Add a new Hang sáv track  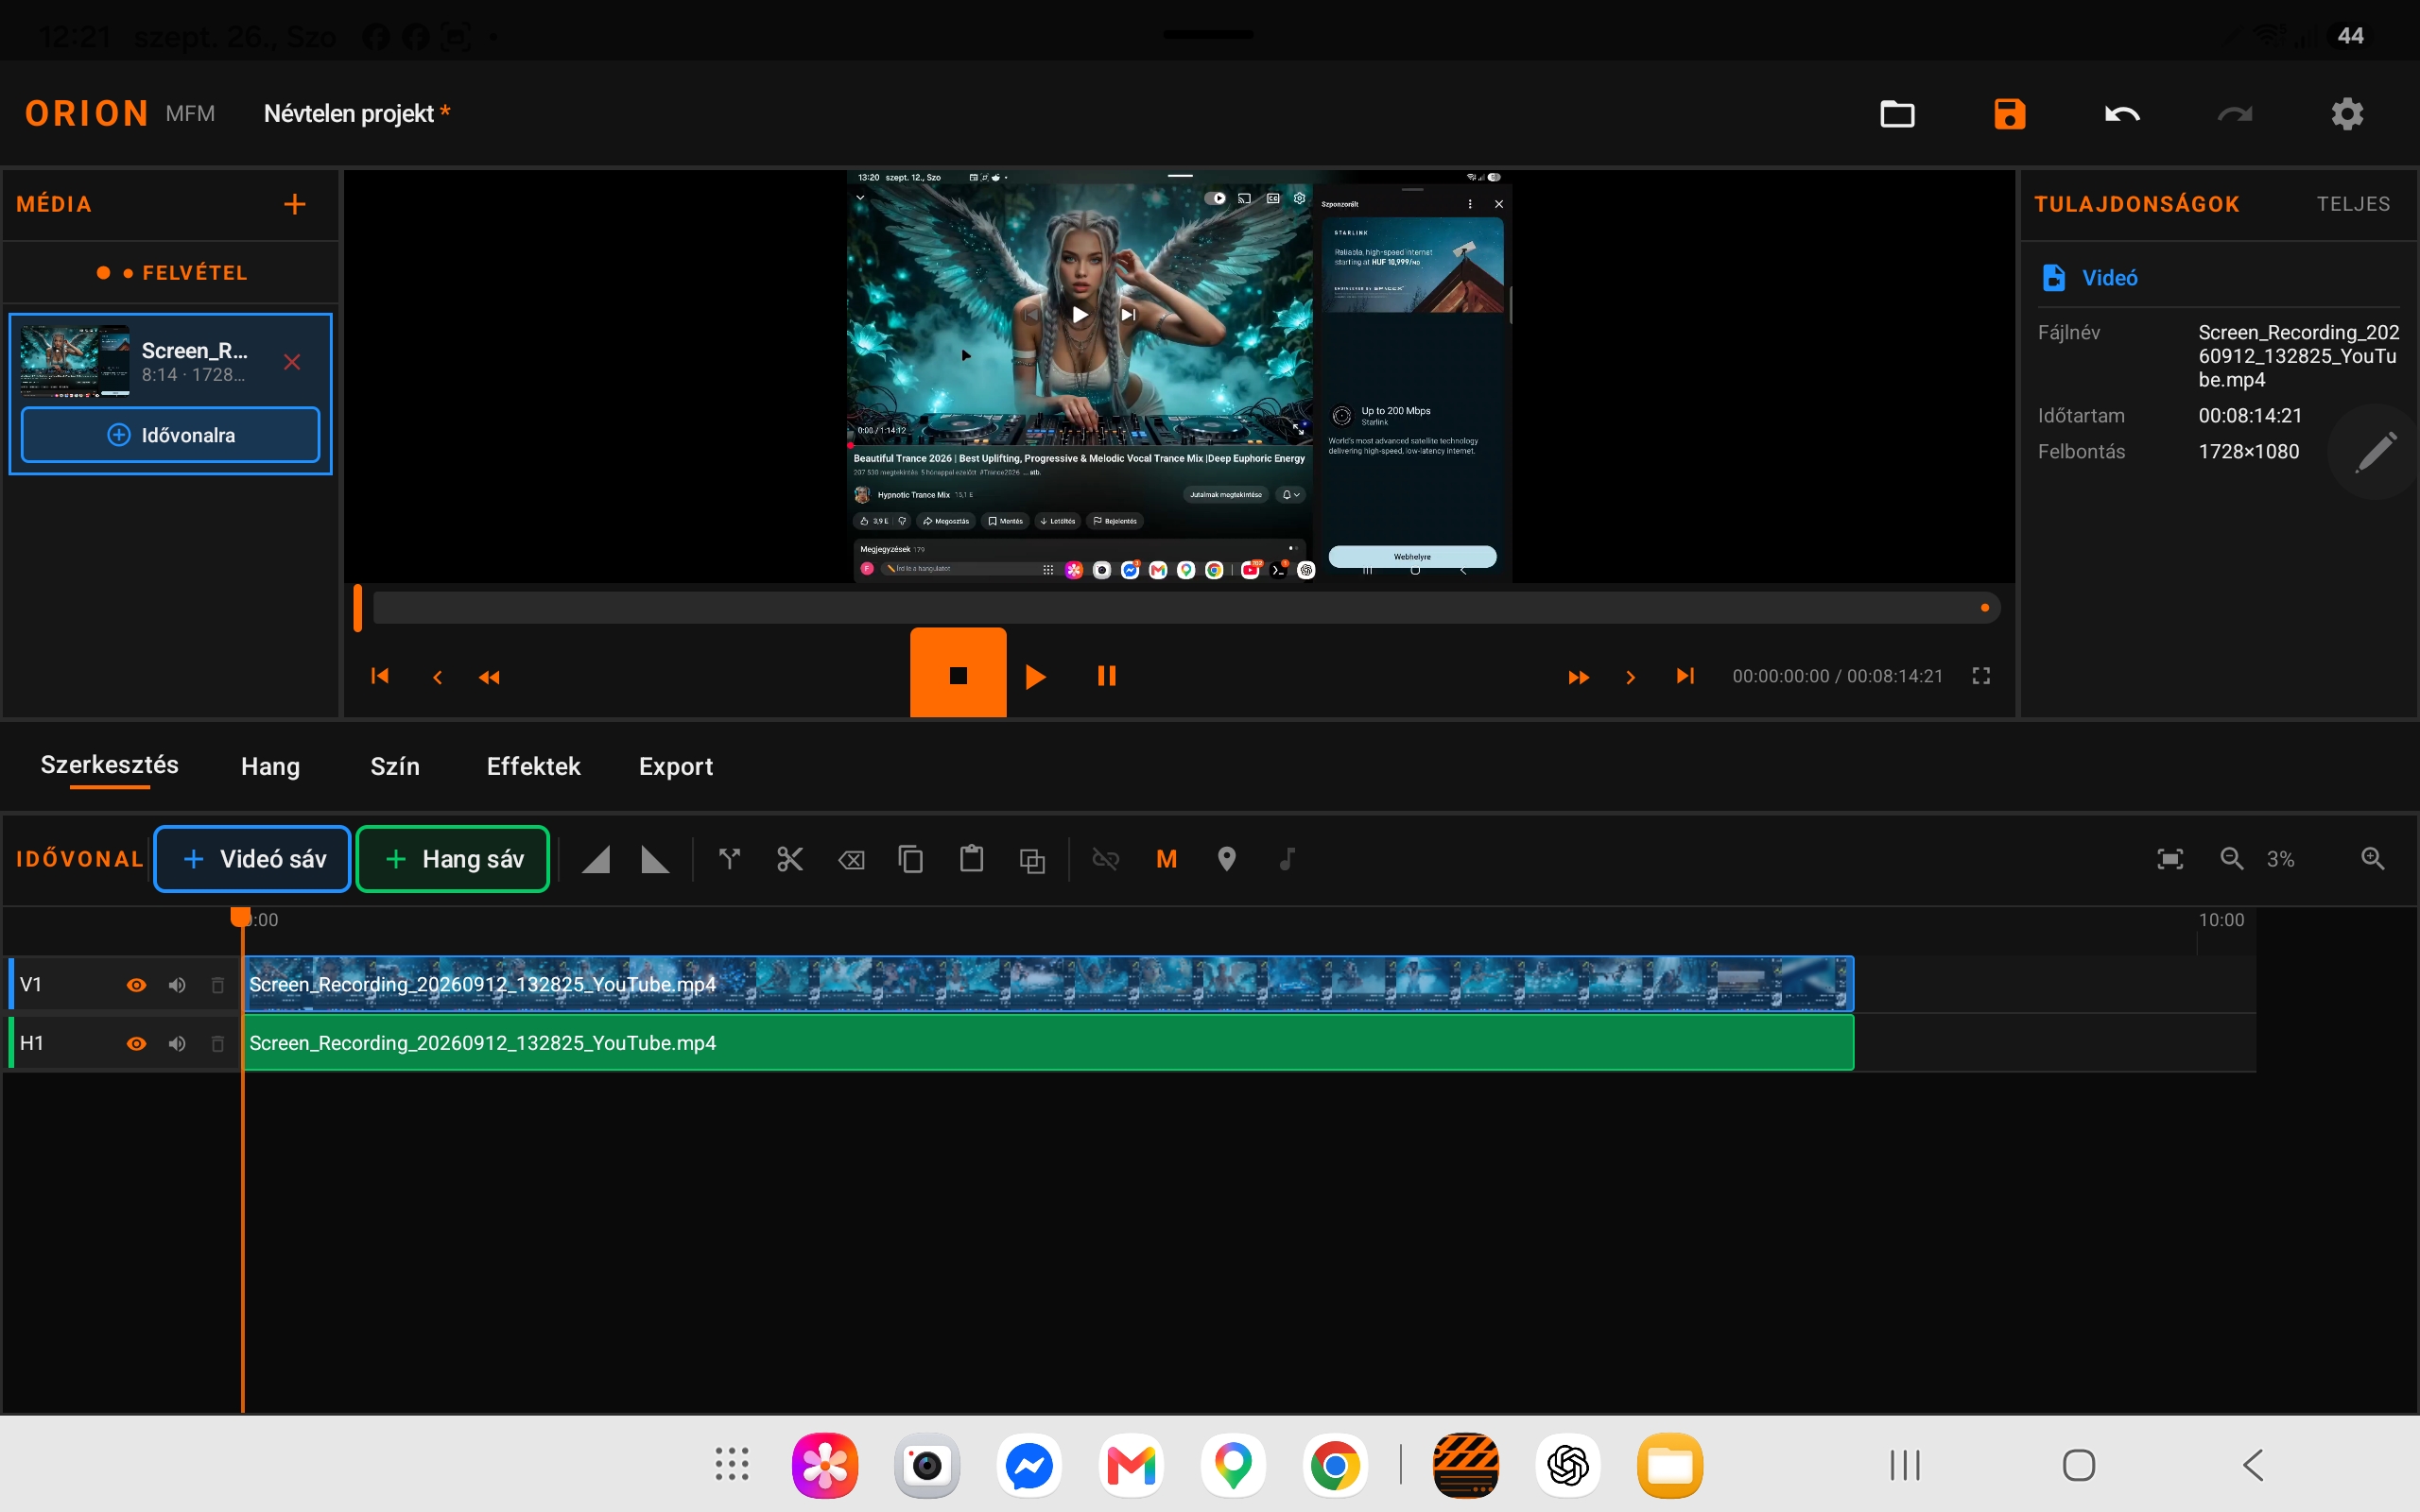pyautogui.click(x=452, y=859)
